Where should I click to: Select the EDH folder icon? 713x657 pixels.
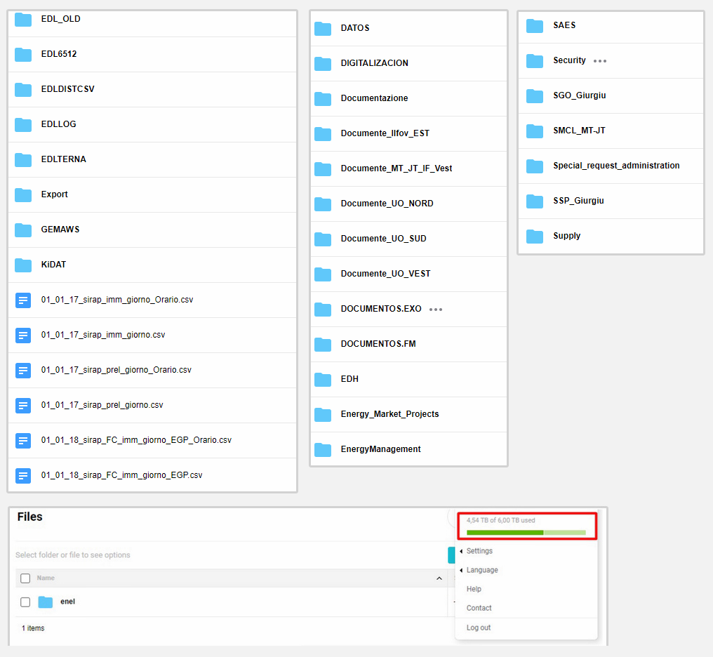coord(323,379)
